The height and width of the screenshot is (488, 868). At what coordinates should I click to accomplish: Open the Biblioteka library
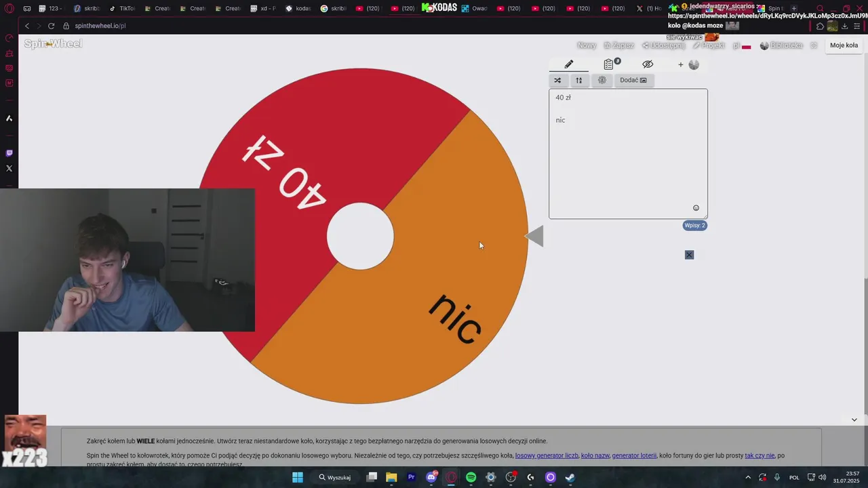tap(781, 45)
